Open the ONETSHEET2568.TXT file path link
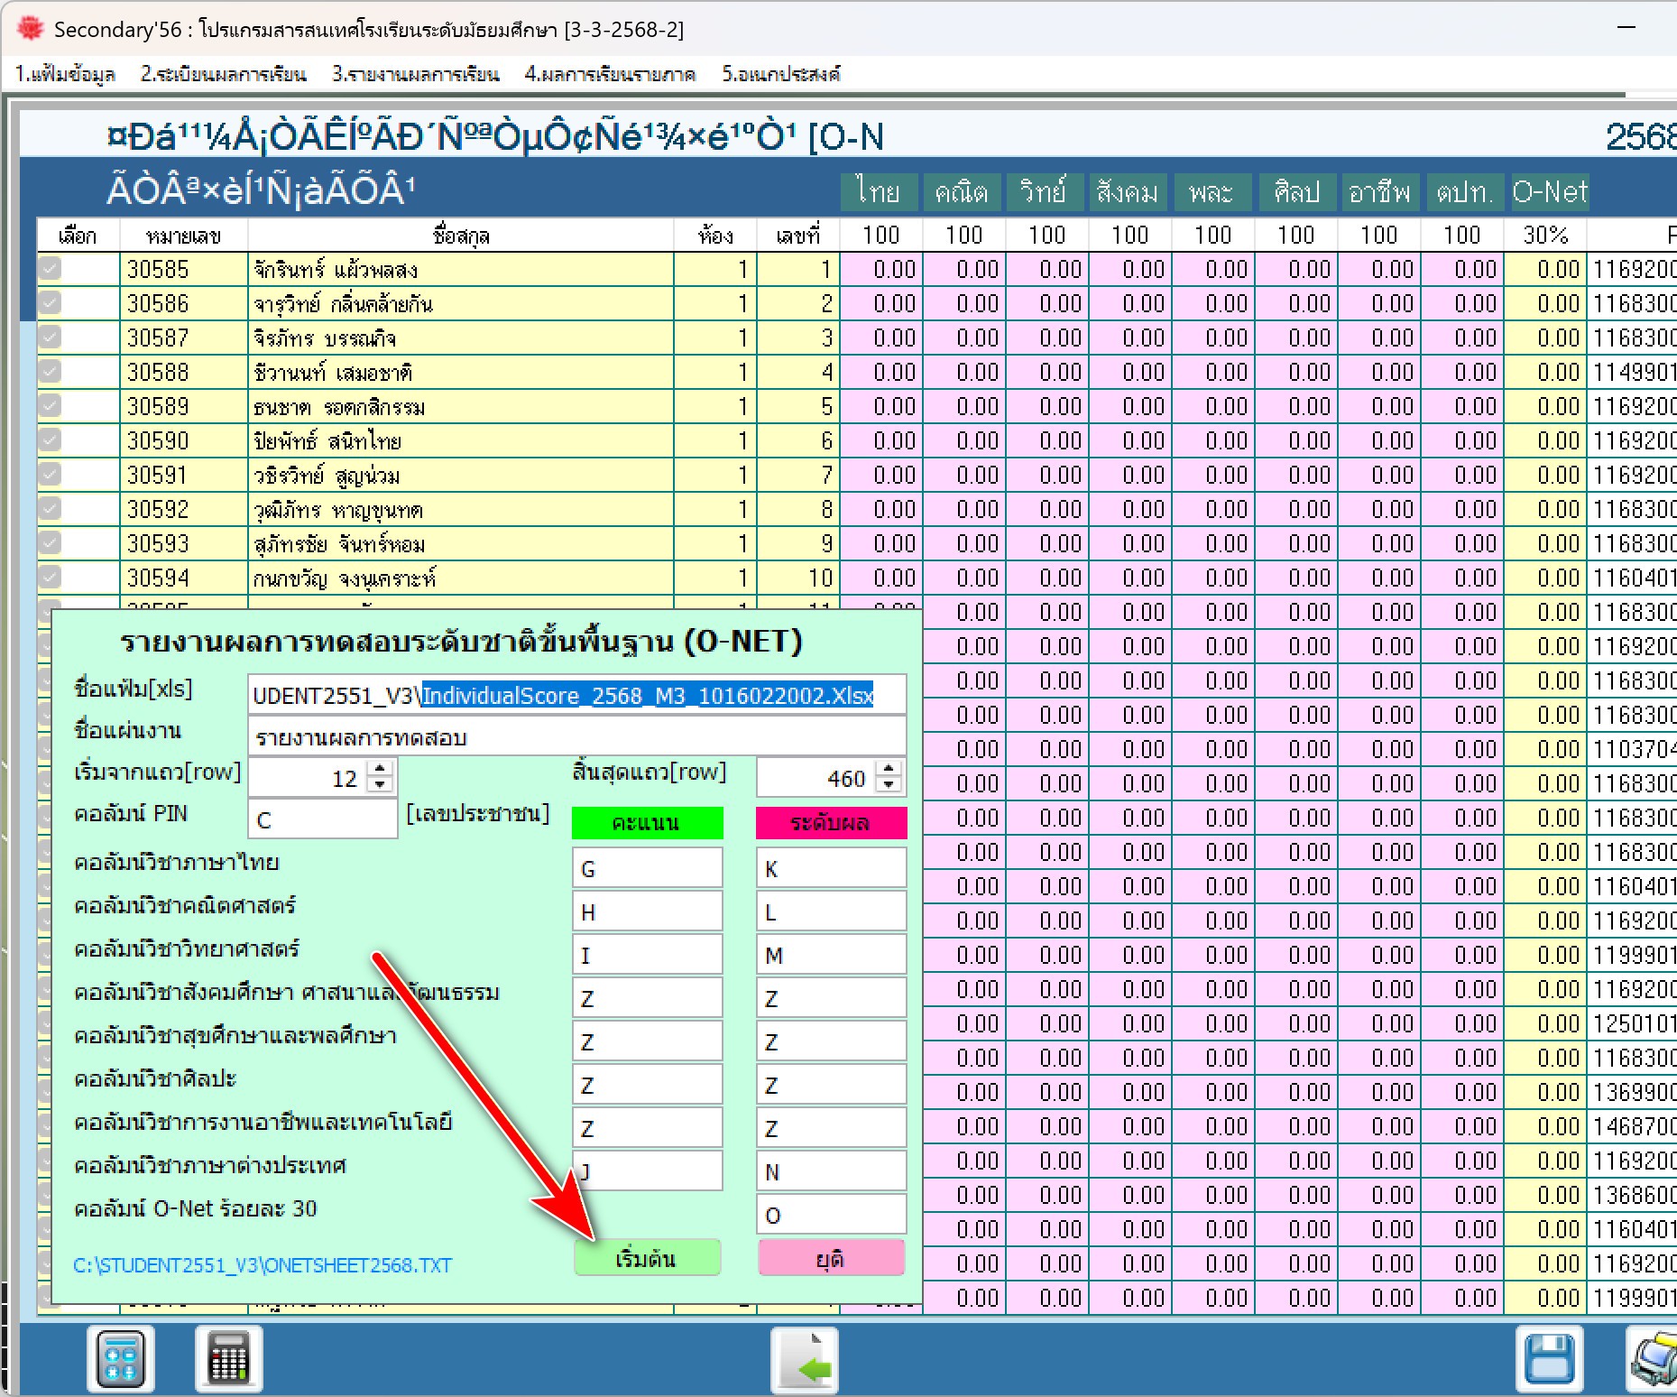1677x1397 pixels. [x=263, y=1265]
